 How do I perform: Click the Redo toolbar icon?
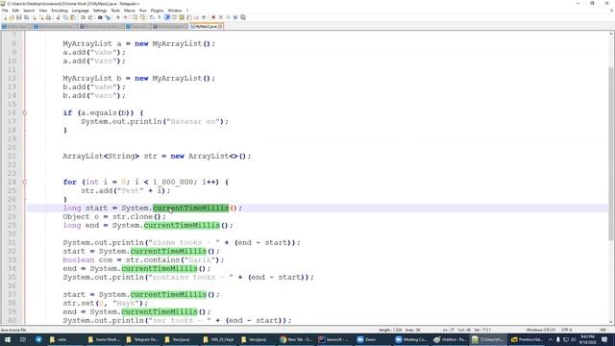click(90, 17)
